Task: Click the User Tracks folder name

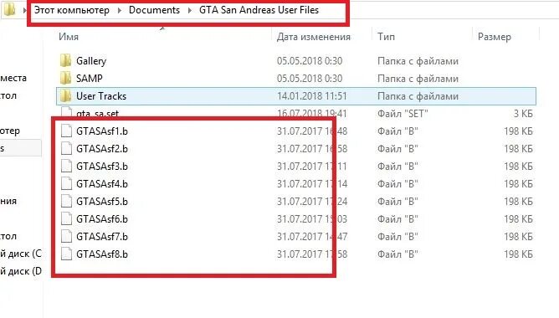Action: point(101,96)
